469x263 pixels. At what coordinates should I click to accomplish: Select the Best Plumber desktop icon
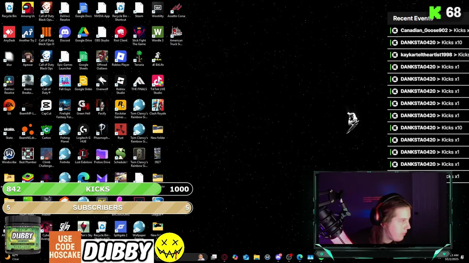point(28,156)
